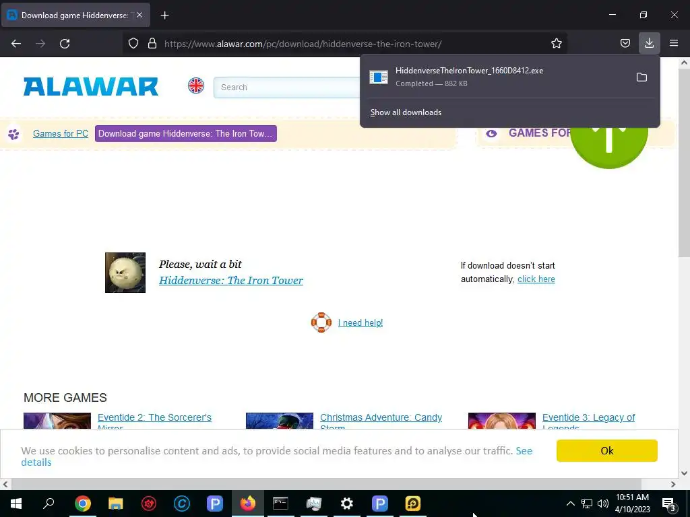Open taskbar search magnifier
This screenshot has width=690, height=517.
(x=49, y=504)
